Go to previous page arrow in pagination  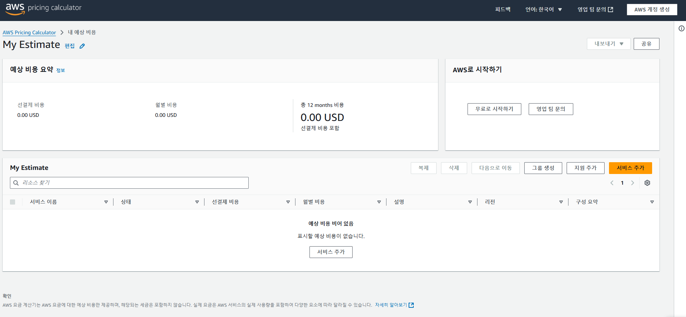click(612, 183)
